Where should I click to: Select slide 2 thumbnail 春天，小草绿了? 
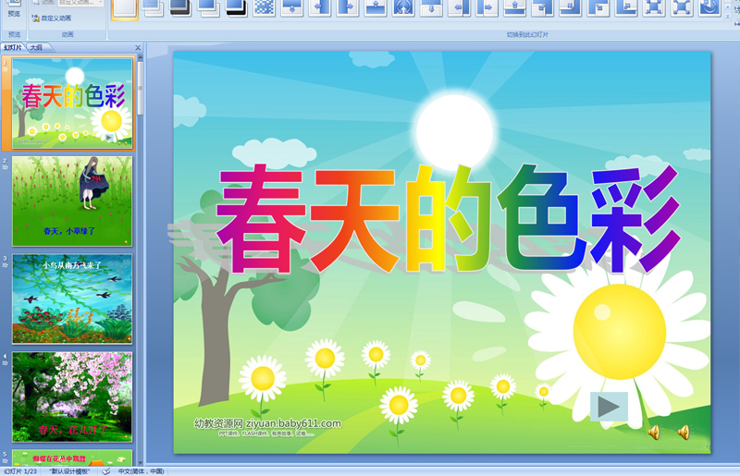point(72,201)
